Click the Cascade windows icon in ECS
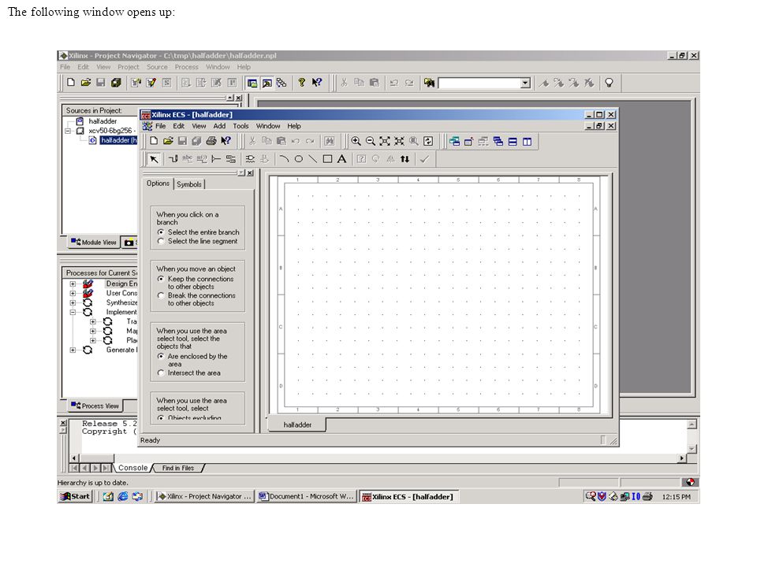This screenshot has width=757, height=567. (498, 141)
